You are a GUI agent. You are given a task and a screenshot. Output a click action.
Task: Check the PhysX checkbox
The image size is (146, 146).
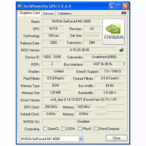point(80,128)
